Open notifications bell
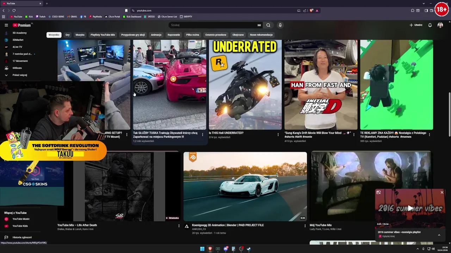The width and height of the screenshot is (451, 253). click(430, 25)
